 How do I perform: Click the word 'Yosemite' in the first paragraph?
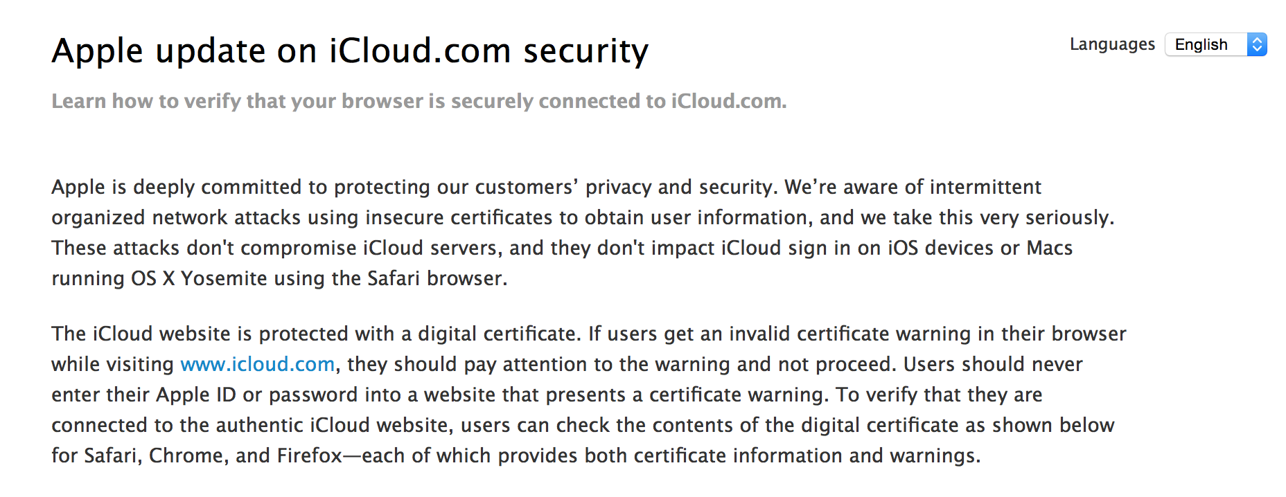click(x=224, y=278)
